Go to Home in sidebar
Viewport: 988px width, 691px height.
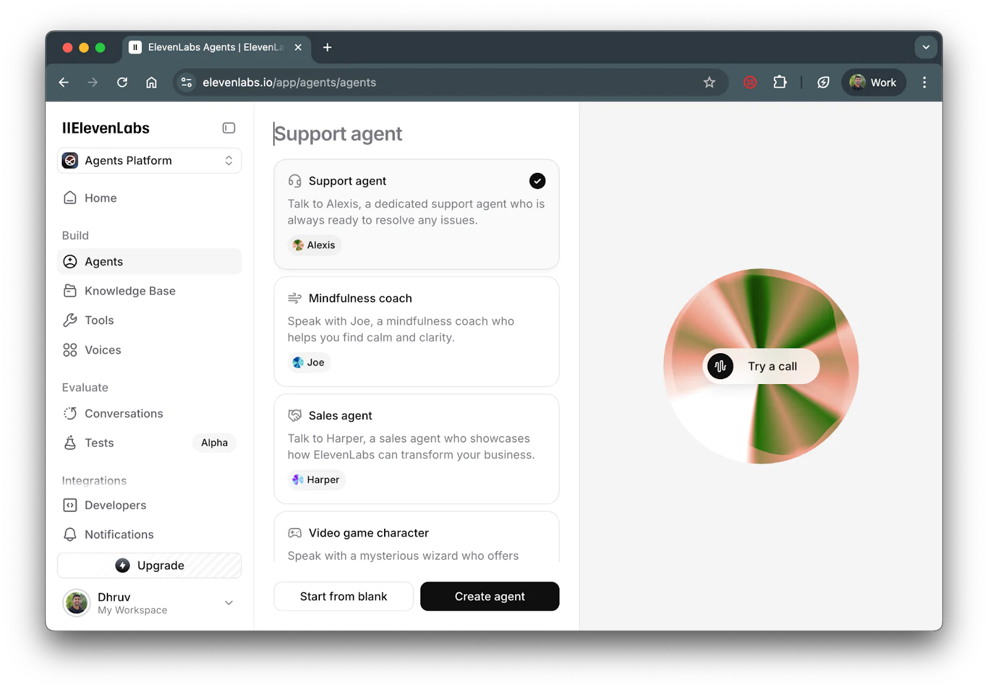tap(101, 198)
